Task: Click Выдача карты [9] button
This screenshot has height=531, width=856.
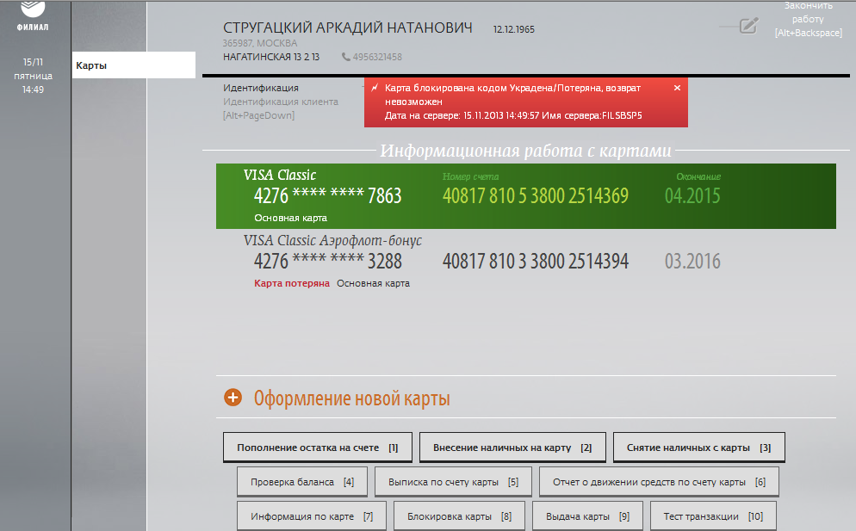Action: (x=587, y=516)
